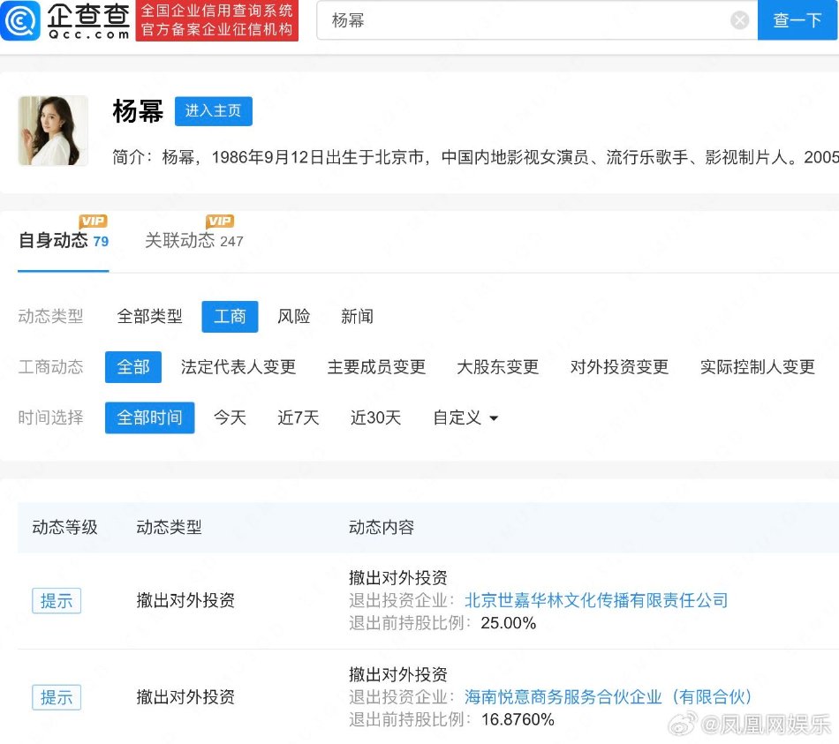This screenshot has height=744, width=839.
Task: Click the 进入主页 button
Action: 214,110
